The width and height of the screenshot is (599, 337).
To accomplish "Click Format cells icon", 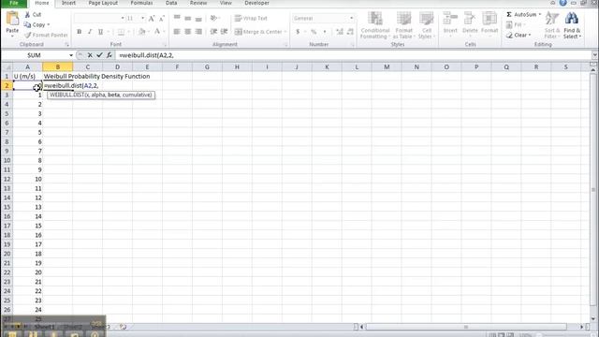I will 489,18.
